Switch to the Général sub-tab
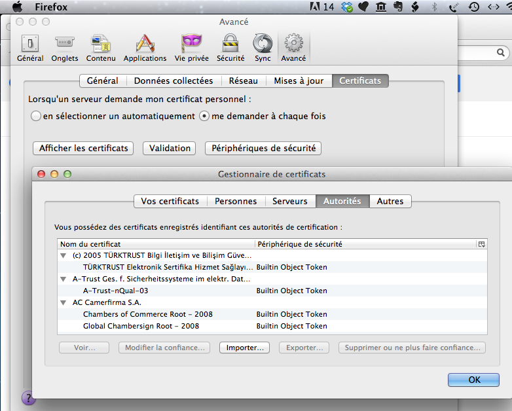 click(103, 80)
